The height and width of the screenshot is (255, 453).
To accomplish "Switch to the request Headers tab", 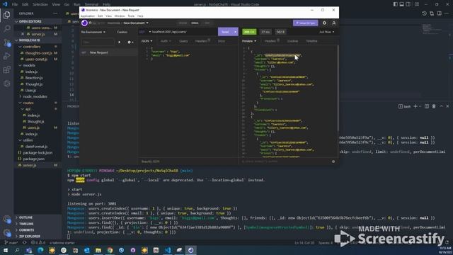I will tap(202, 41).
